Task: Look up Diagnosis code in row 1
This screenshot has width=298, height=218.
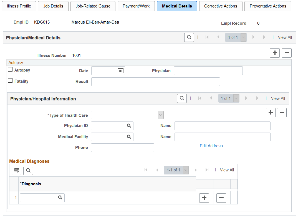Action: pyautogui.click(x=60, y=197)
